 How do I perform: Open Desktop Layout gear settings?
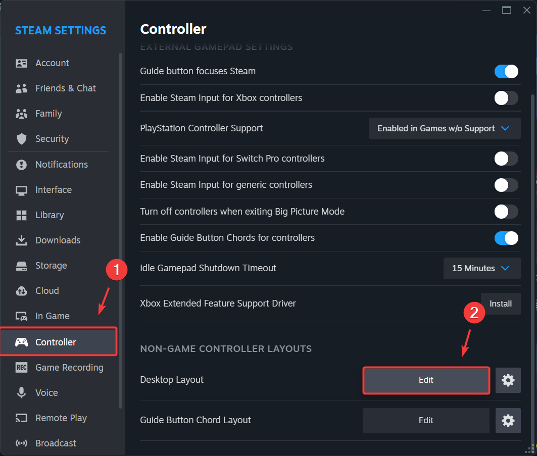click(508, 380)
